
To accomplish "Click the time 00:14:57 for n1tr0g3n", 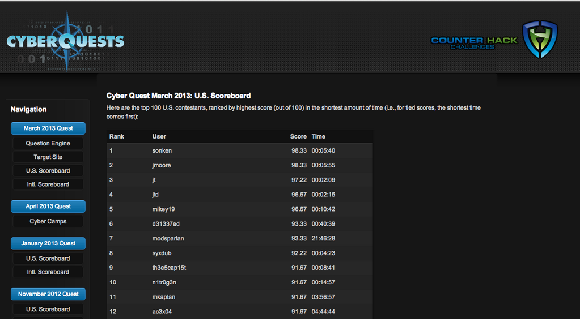I will coord(323,282).
